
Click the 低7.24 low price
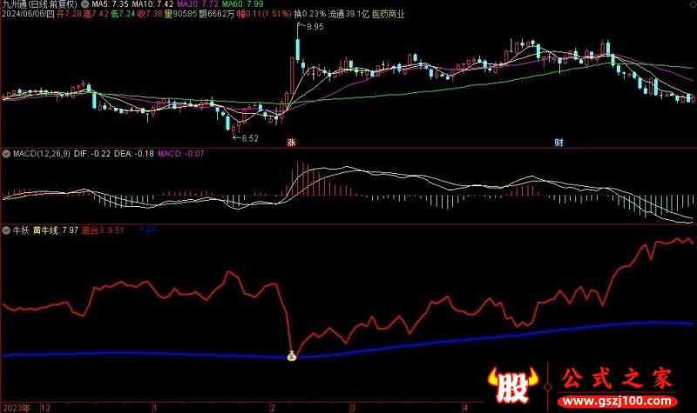click(123, 14)
